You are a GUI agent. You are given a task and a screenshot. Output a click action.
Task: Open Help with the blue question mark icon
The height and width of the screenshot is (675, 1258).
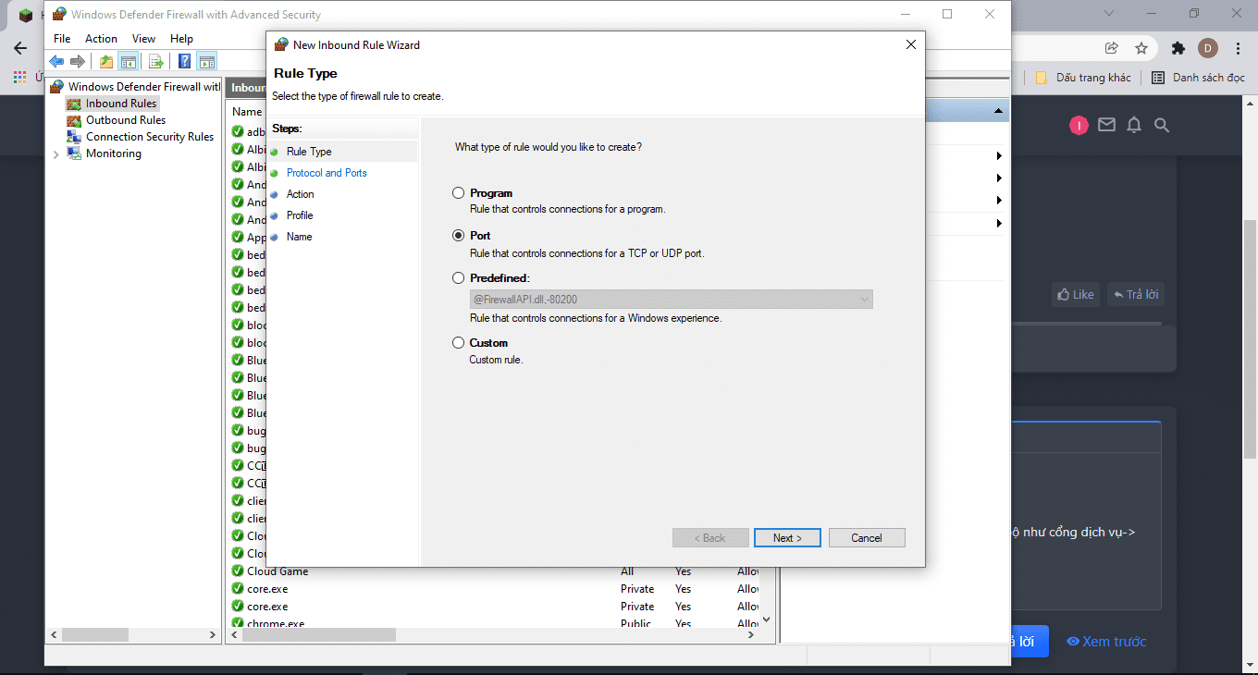click(x=185, y=62)
